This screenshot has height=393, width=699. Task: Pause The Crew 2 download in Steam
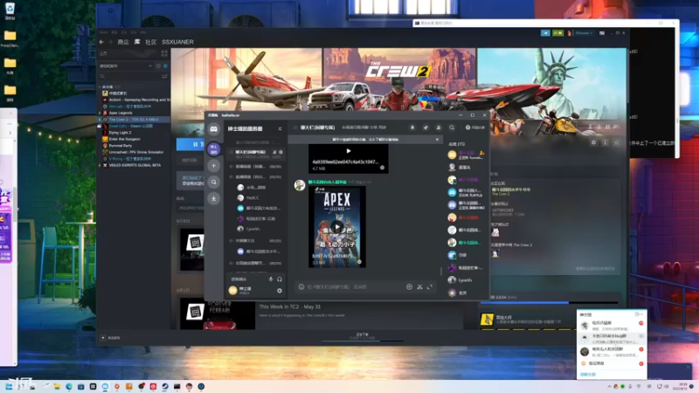coord(190,144)
